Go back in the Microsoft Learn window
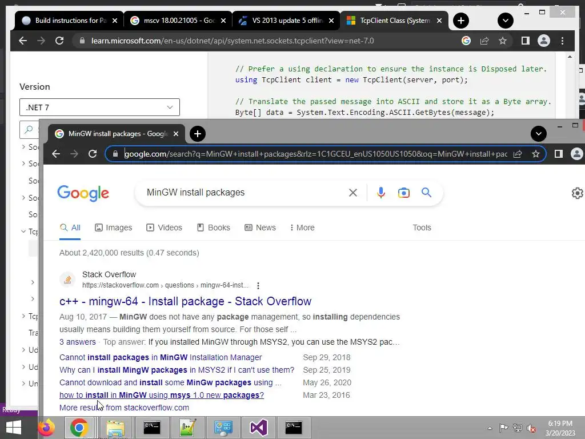The height and width of the screenshot is (439, 585). pos(23,41)
